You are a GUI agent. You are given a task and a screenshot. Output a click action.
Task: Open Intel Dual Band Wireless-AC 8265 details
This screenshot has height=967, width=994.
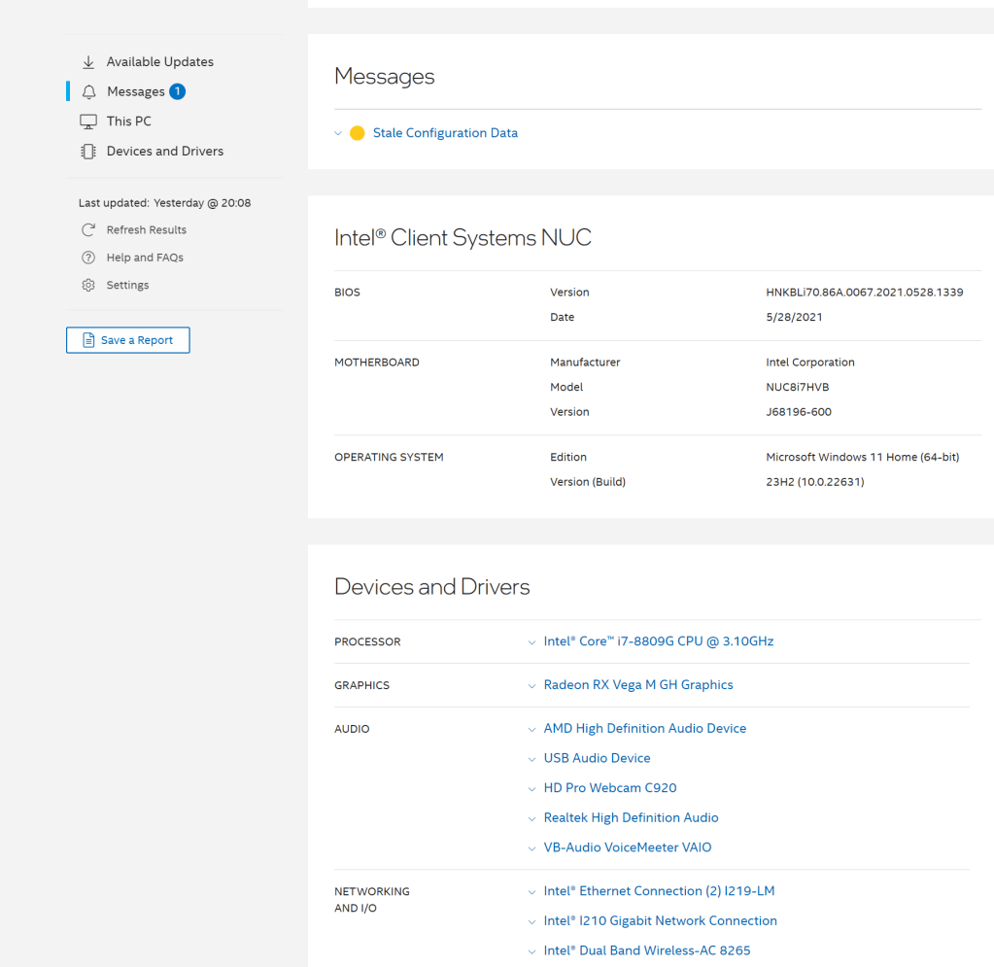[x=646, y=950]
